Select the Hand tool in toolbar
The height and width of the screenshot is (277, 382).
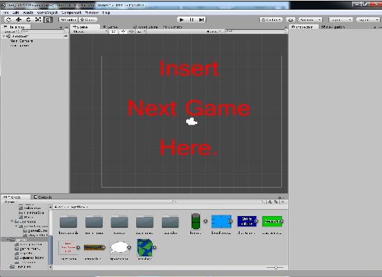coord(8,19)
